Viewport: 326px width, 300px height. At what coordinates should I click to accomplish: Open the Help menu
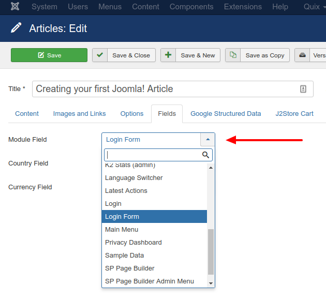coord(280,7)
